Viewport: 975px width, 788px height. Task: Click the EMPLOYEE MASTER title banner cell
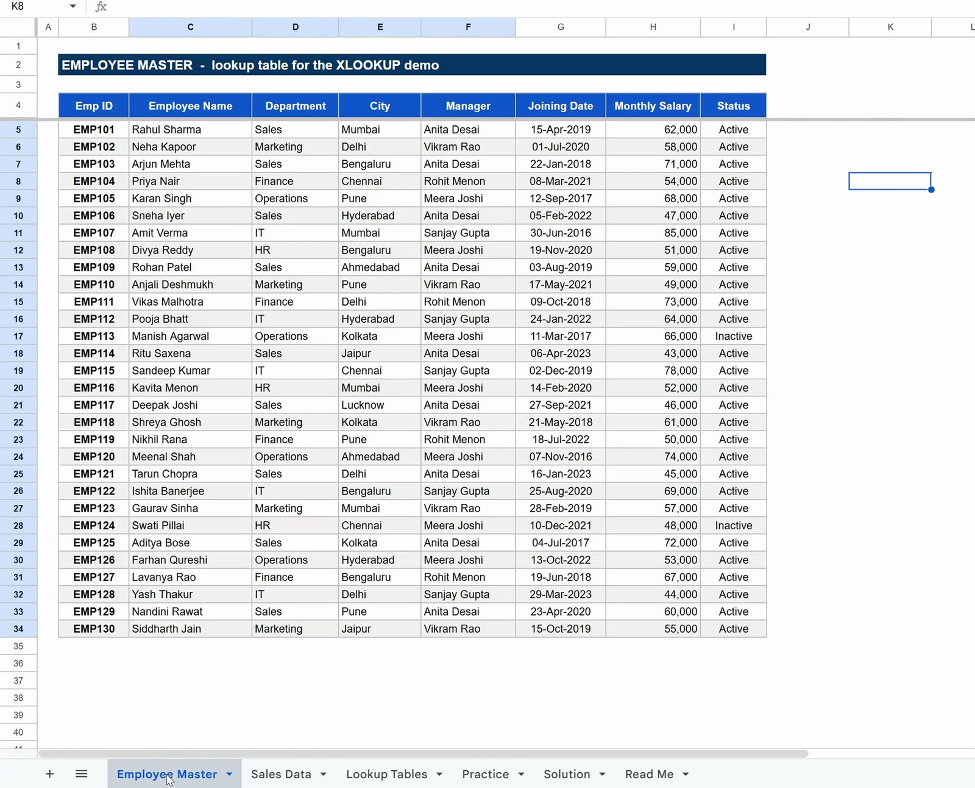coord(412,65)
